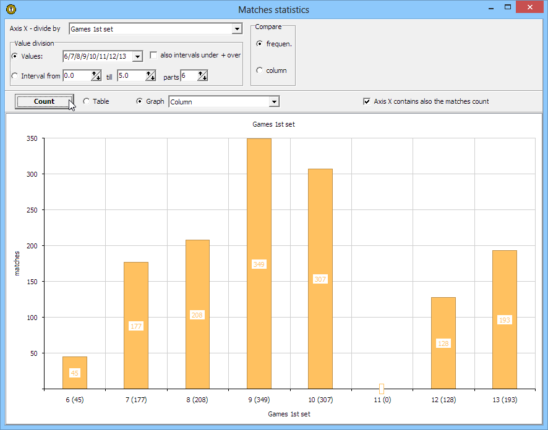Click the parts spinner arrows

coord(202,76)
